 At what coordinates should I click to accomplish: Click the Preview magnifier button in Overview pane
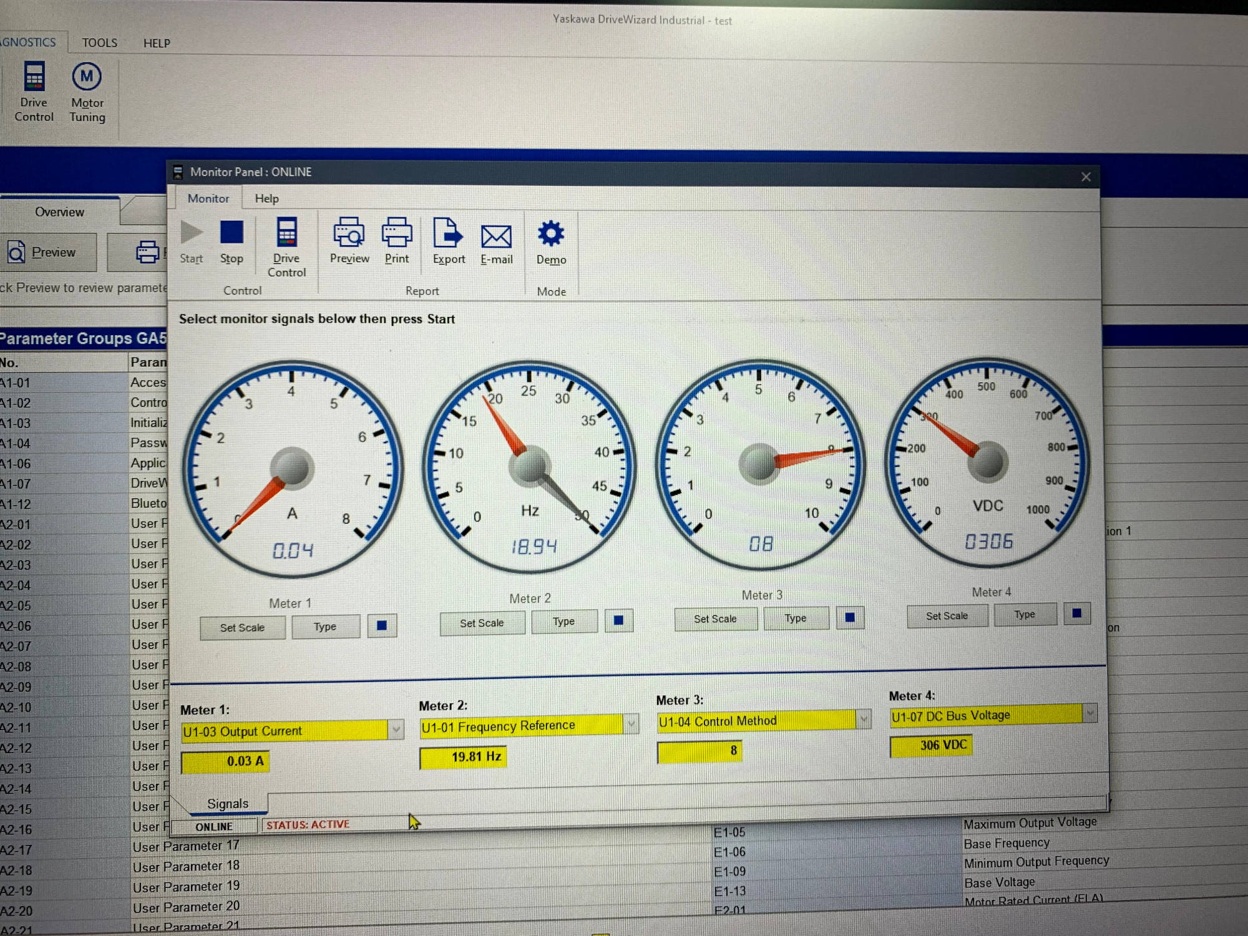[49, 252]
